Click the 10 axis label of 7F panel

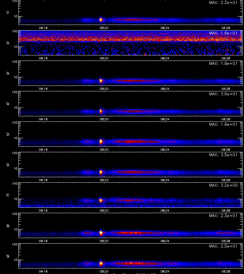tap(16, 199)
